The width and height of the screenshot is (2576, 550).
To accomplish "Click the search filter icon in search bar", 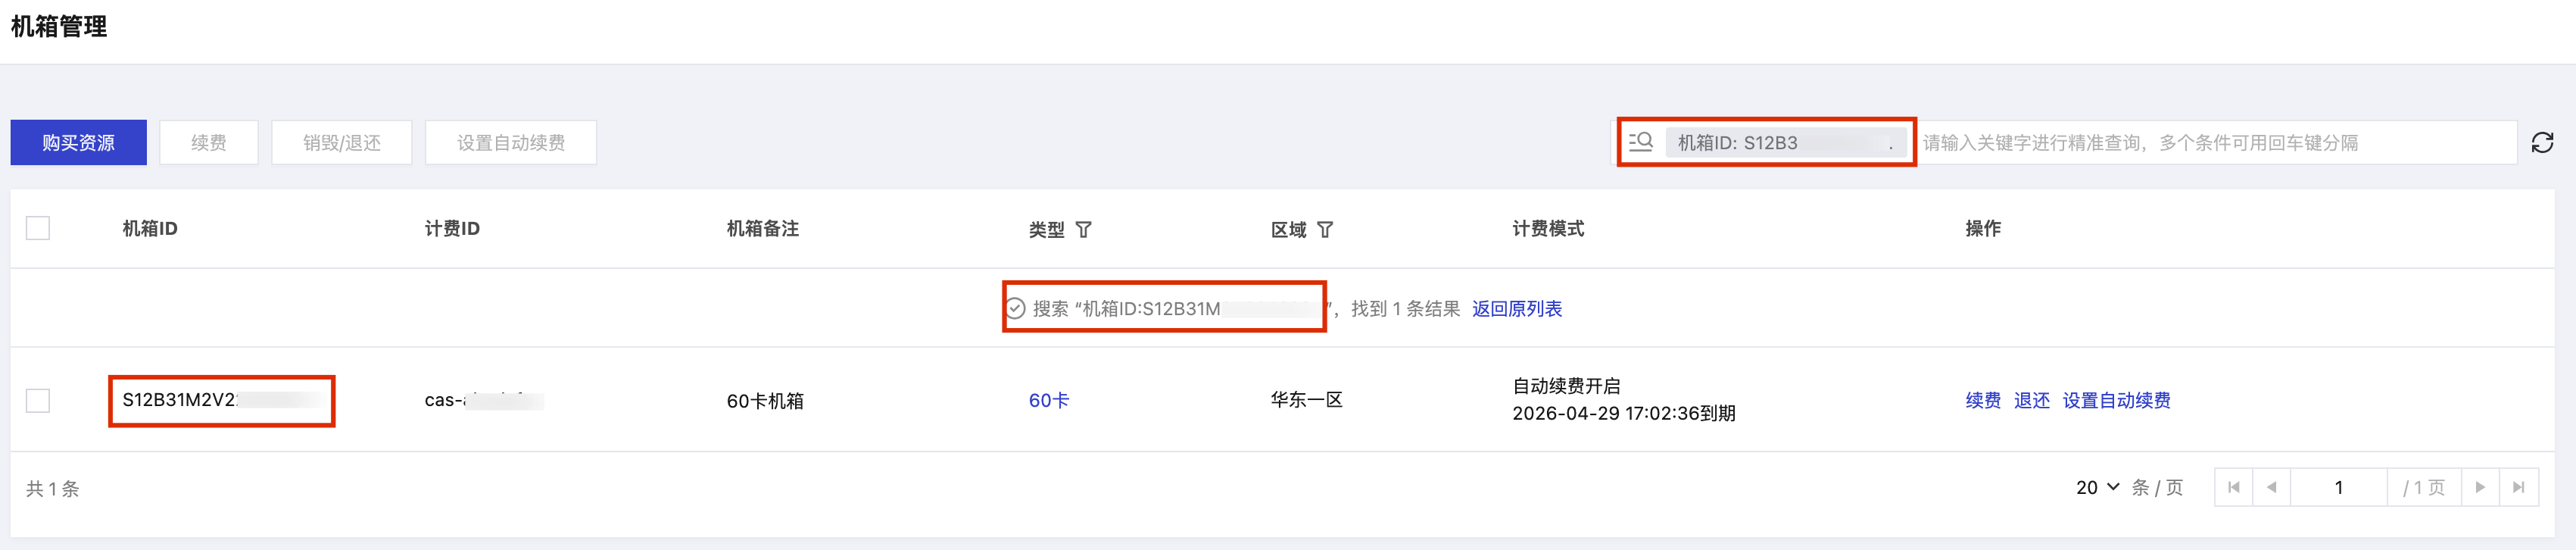I will tap(1641, 142).
